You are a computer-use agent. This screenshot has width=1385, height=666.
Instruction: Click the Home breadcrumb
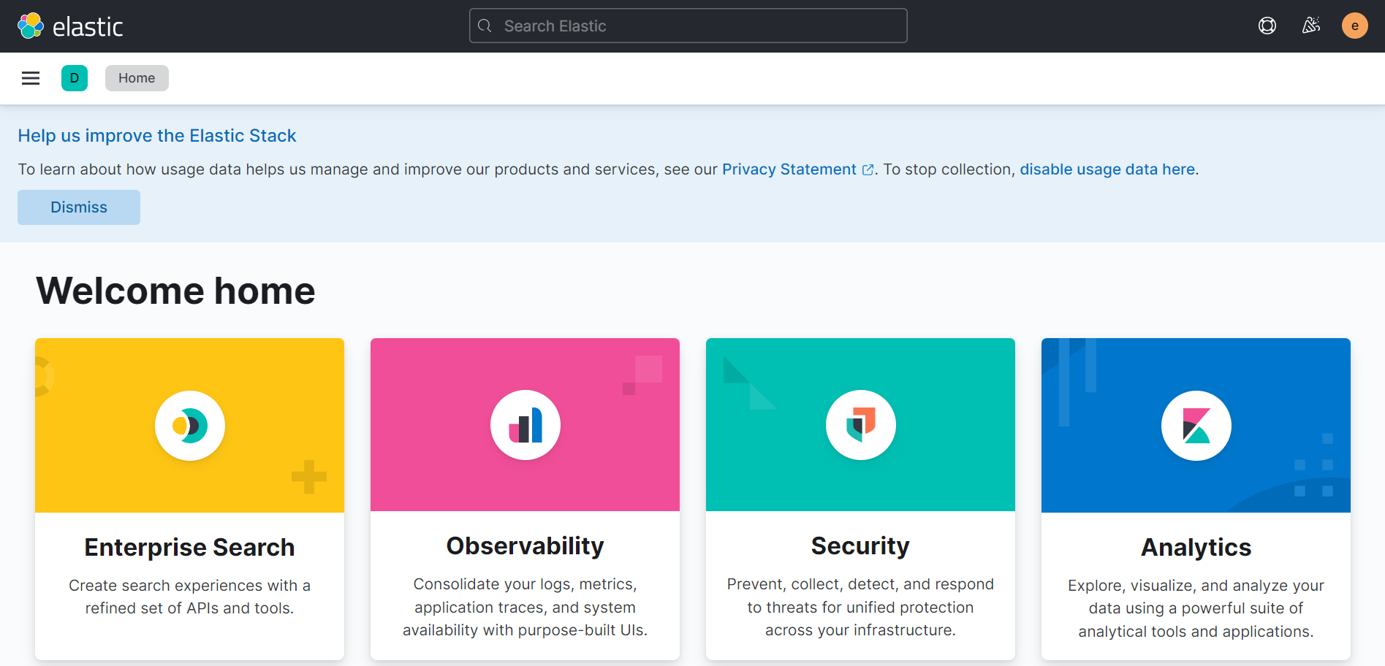137,78
